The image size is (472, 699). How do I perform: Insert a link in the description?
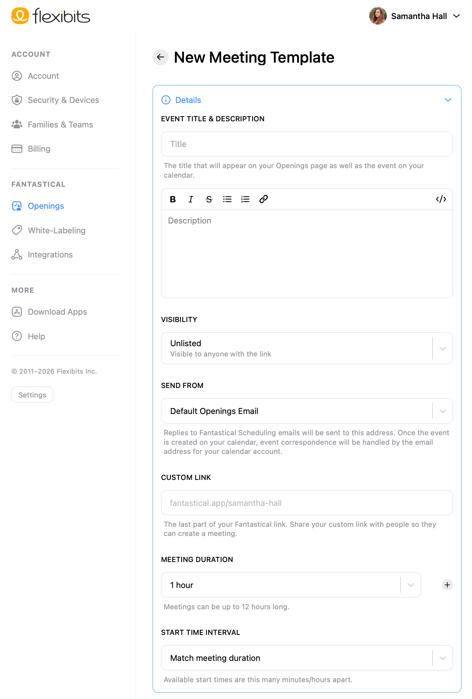pyautogui.click(x=263, y=199)
